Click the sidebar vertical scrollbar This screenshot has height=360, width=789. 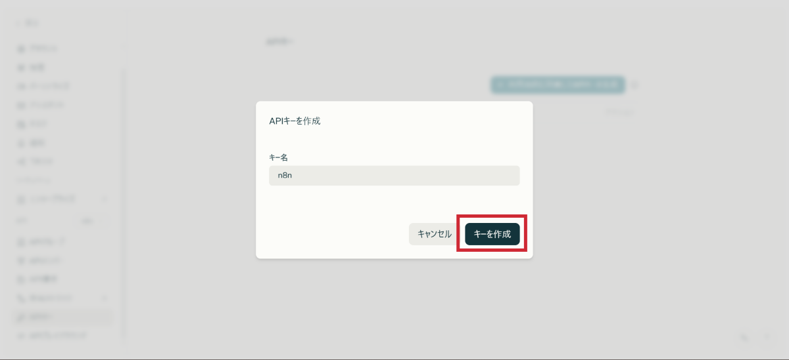tap(122, 197)
